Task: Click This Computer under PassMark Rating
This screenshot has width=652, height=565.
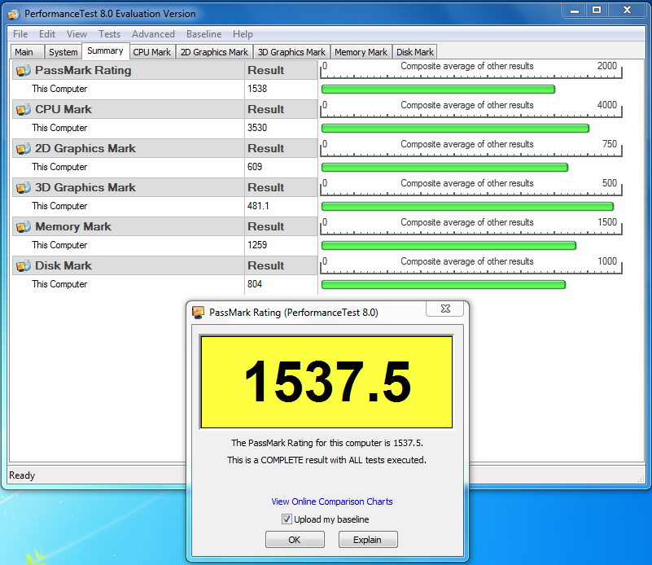Action: tap(59, 89)
